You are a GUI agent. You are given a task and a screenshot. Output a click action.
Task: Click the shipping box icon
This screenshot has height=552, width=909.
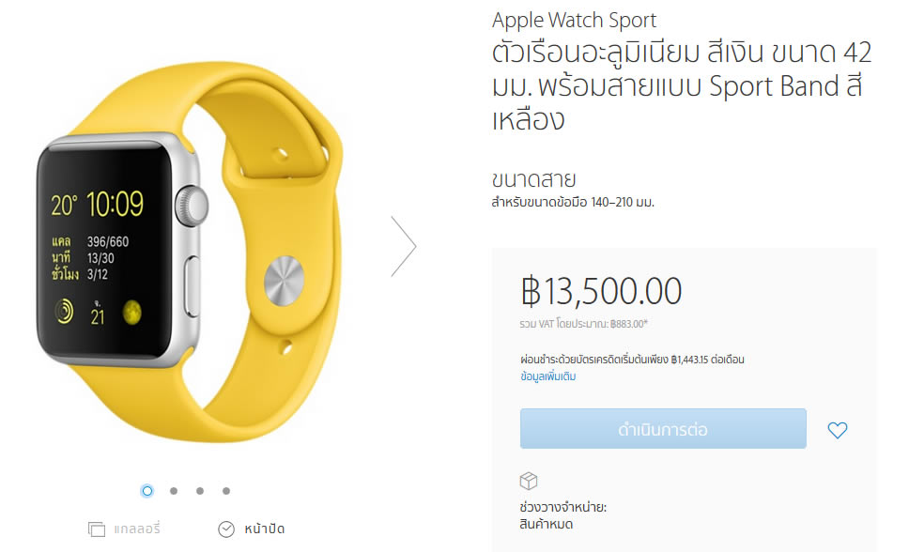(x=528, y=481)
